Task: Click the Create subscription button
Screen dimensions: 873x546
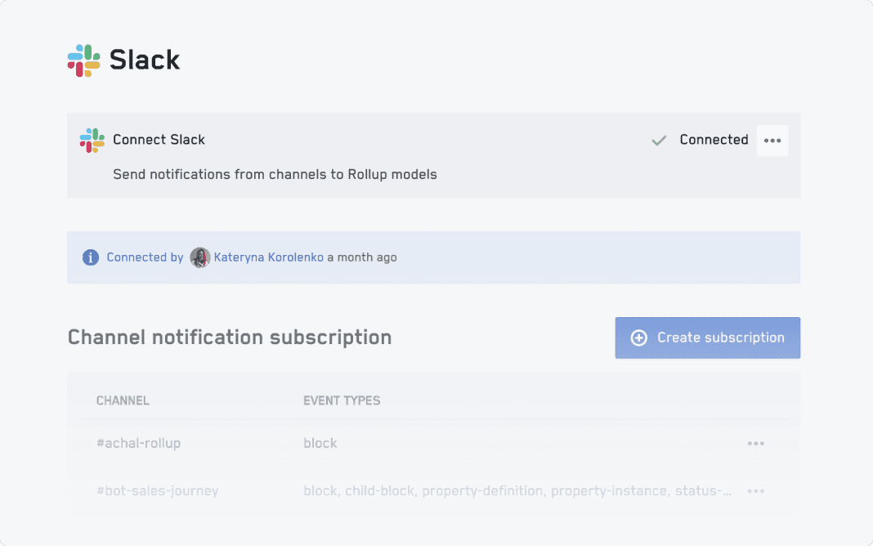Action: pyautogui.click(x=708, y=338)
